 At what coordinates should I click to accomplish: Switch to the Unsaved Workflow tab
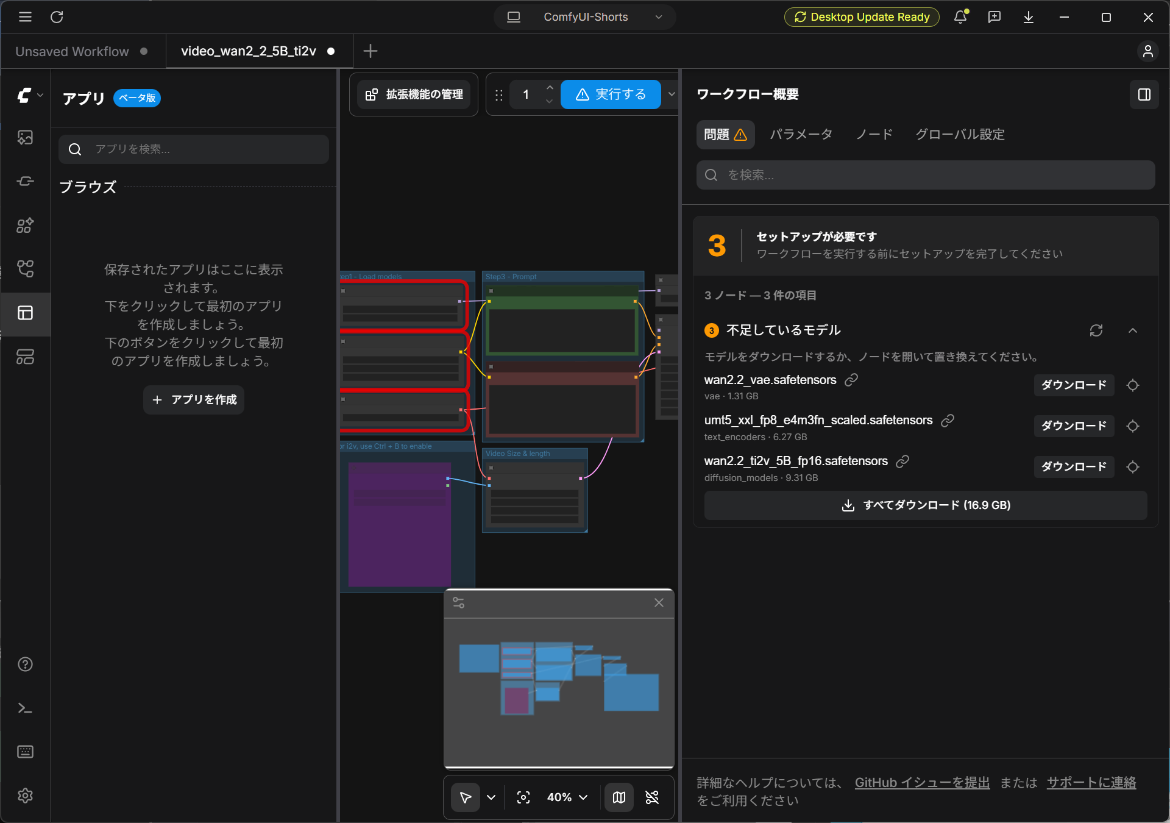pyautogui.click(x=72, y=51)
